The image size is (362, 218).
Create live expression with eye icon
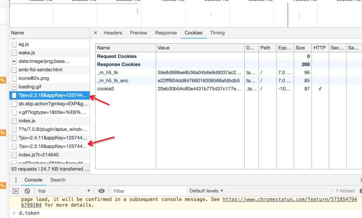(102, 191)
